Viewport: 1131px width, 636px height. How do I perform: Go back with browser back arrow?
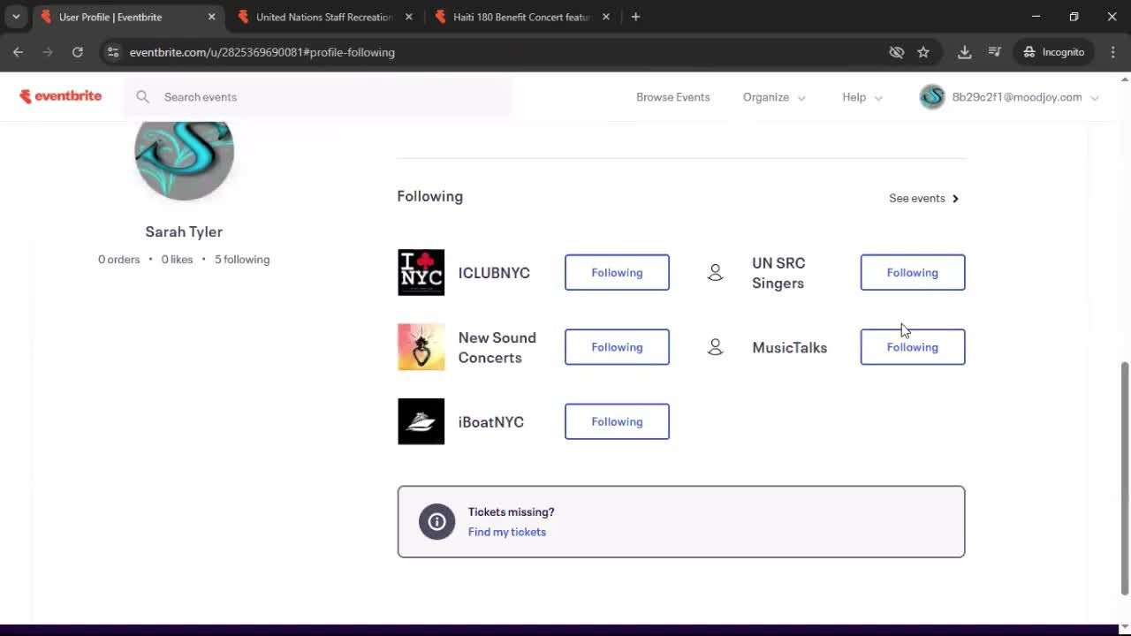click(x=18, y=52)
